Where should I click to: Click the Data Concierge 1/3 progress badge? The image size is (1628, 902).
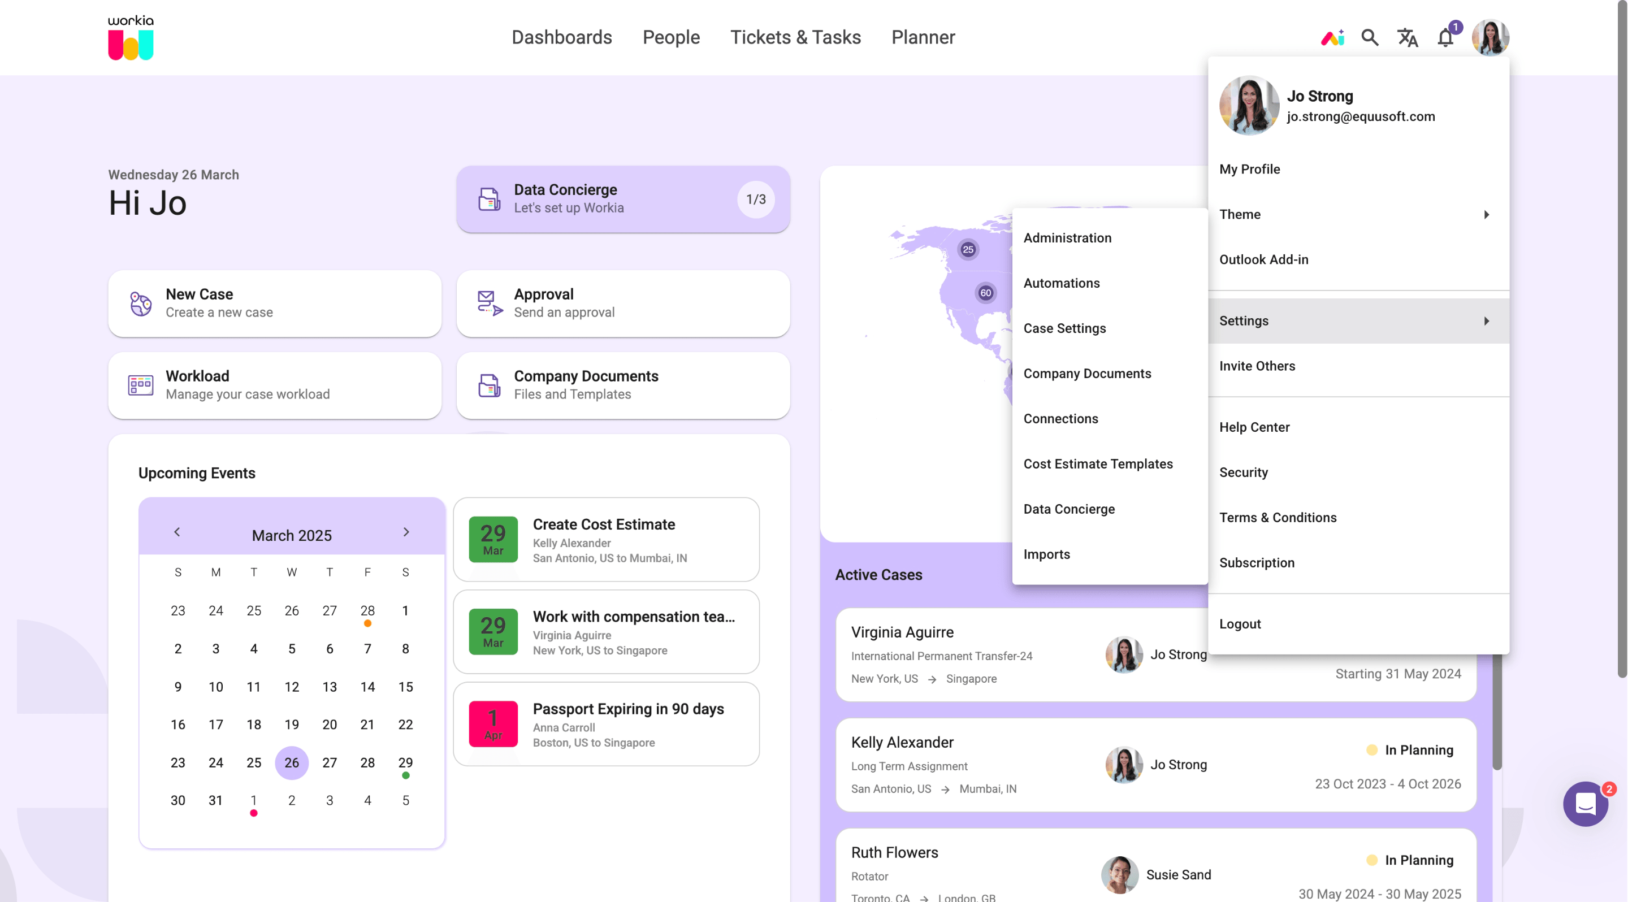coord(755,200)
